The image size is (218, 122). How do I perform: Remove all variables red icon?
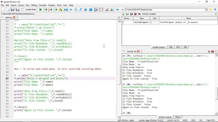click(x=135, y=14)
